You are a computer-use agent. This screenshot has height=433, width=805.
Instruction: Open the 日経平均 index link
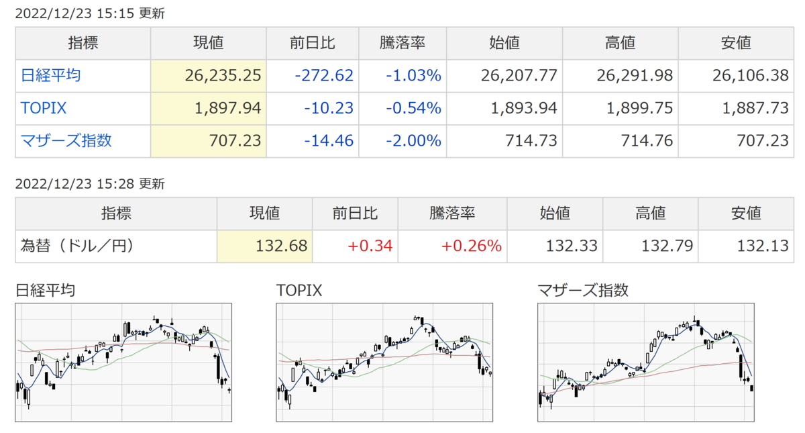point(50,75)
